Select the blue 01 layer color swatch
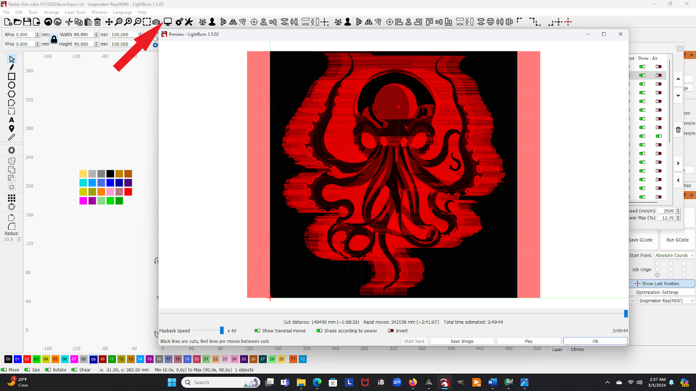Viewport: 696px width, 391px height. pos(17,359)
